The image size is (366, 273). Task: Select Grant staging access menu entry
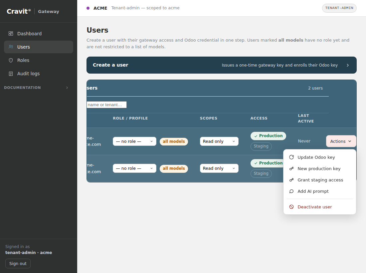coord(319,180)
